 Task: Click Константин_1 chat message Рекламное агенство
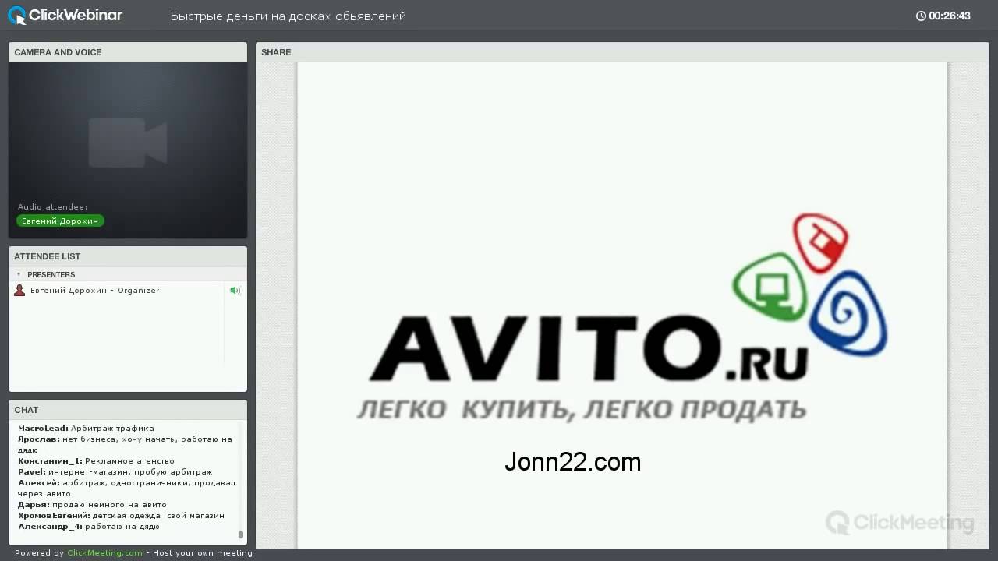96,461
